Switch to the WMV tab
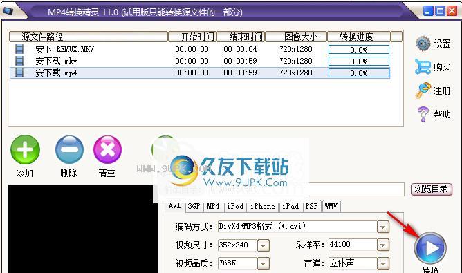The image size is (462, 273). coord(331,206)
